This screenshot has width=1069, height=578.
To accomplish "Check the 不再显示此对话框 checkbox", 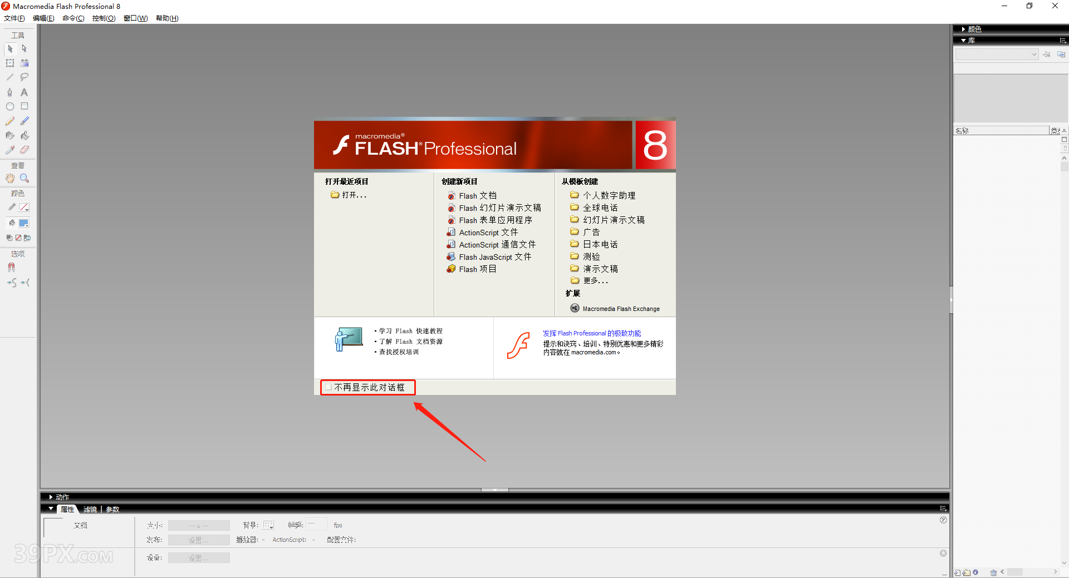I will [x=328, y=387].
